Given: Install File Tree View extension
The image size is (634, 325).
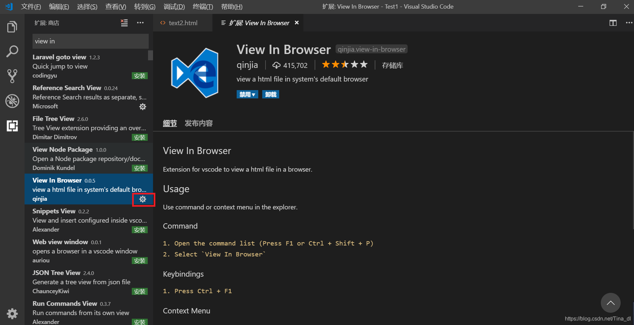Looking at the screenshot, I should (x=139, y=137).
